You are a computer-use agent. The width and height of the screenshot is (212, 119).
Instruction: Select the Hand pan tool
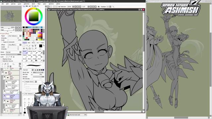coord(32,49)
